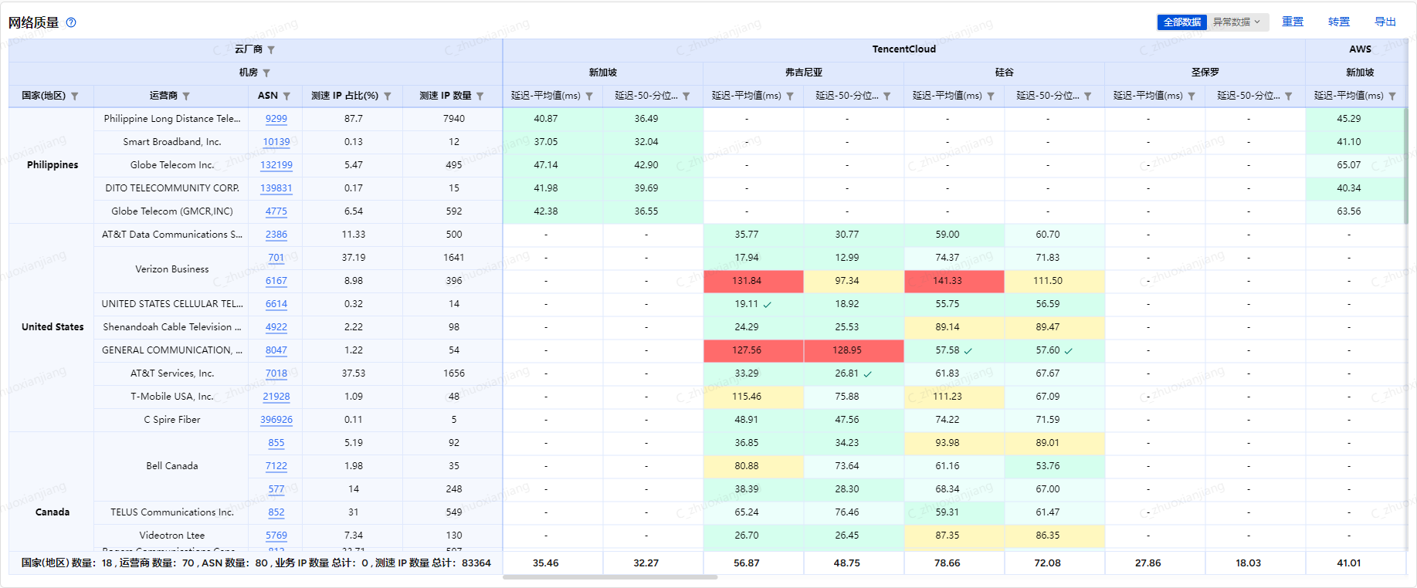This screenshot has height=588, width=1417.
Task: Open 硅谷 延迟-平均值(ms) filter dropdown
Action: point(991,96)
